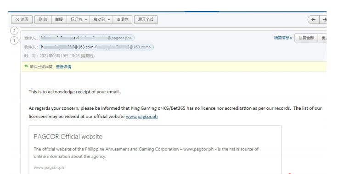This screenshot has height=174, width=338.
Task: Click the 查词典 dictionary button
Action: (x=122, y=19)
